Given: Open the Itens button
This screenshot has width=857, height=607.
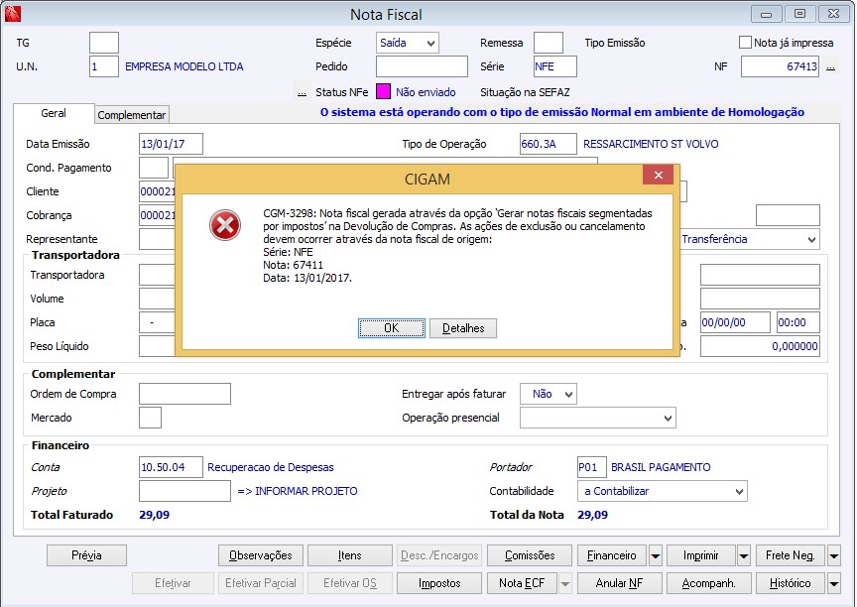Looking at the screenshot, I should [350, 555].
